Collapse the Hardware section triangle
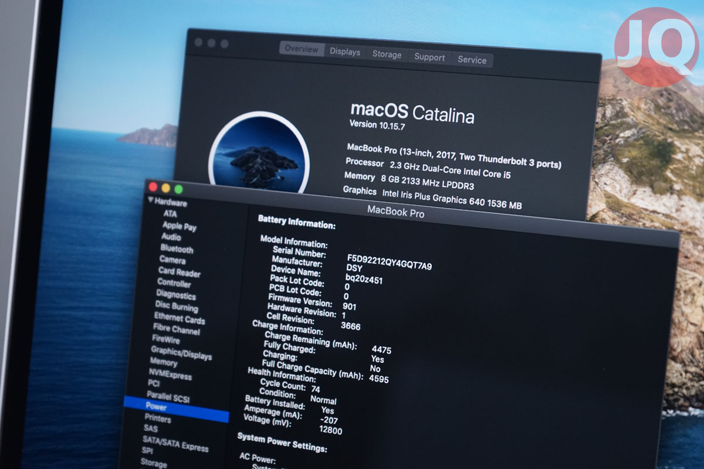Viewport: 704px width, 469px height. (x=151, y=200)
